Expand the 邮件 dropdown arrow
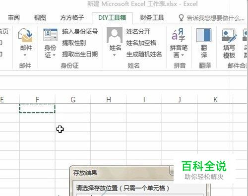The height and width of the screenshot is (196, 248). coord(25,55)
